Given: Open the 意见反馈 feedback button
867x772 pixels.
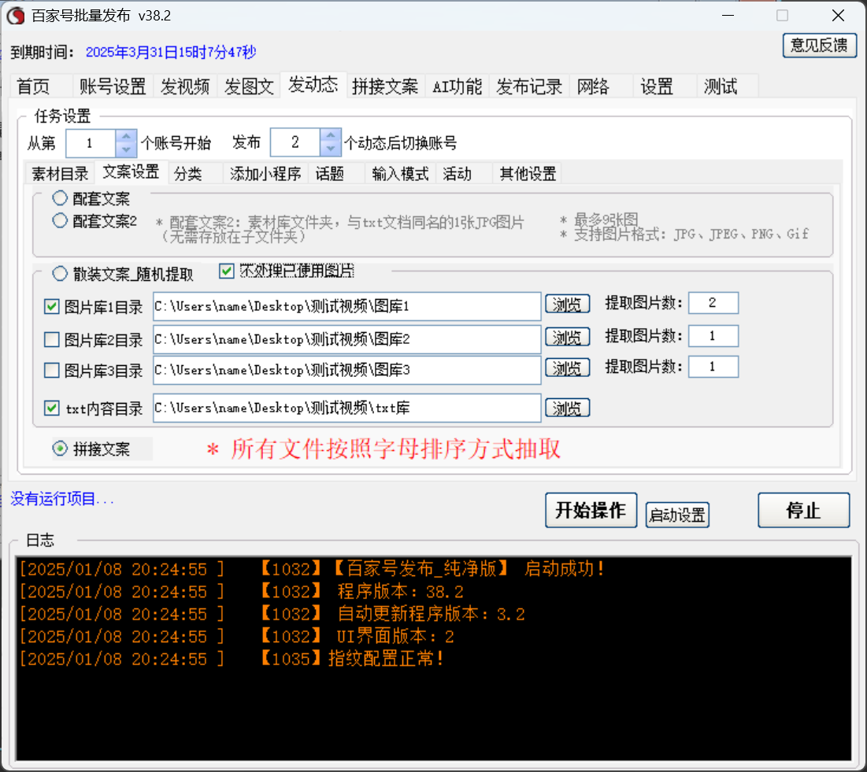Looking at the screenshot, I should pos(819,46).
